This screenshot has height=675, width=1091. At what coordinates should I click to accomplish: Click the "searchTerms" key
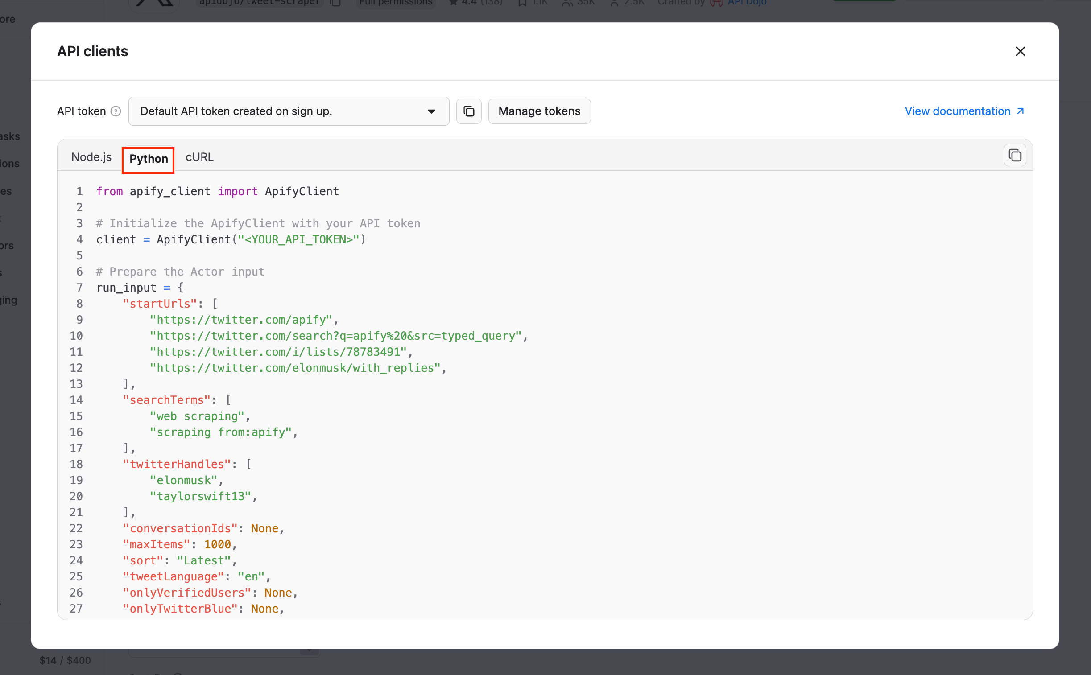pos(166,400)
